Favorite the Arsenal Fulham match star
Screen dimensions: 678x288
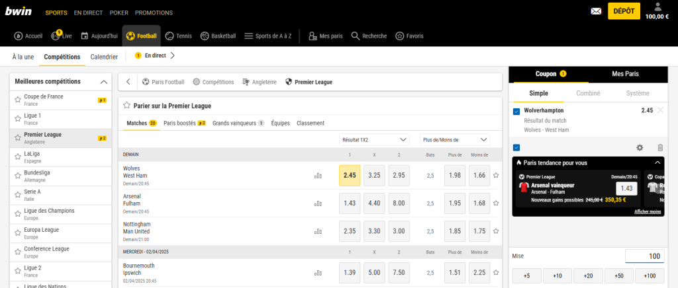tap(496, 203)
